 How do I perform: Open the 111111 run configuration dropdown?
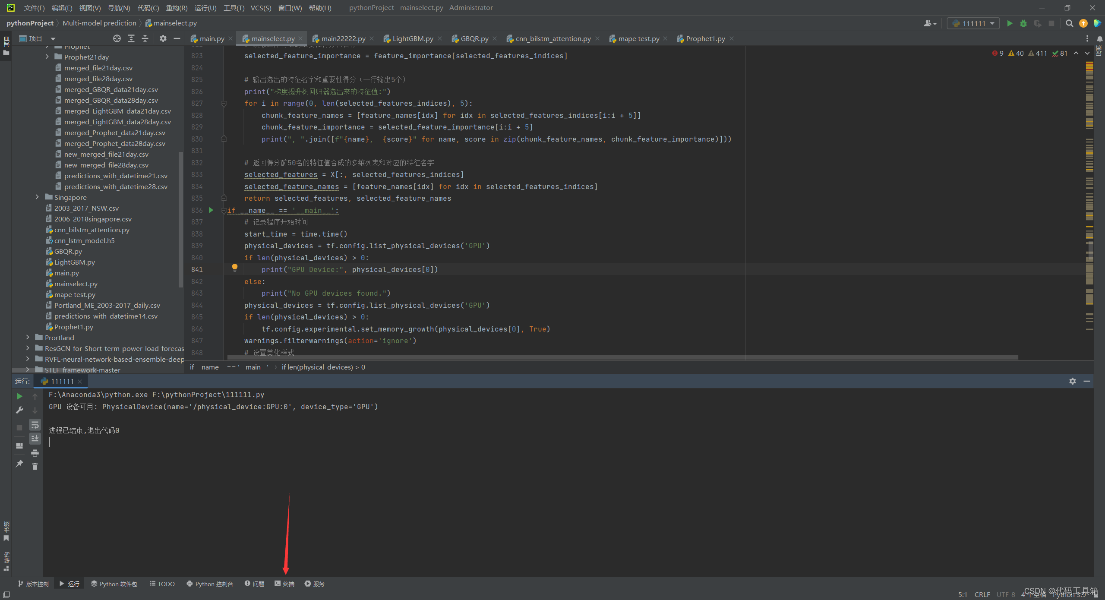tap(973, 23)
